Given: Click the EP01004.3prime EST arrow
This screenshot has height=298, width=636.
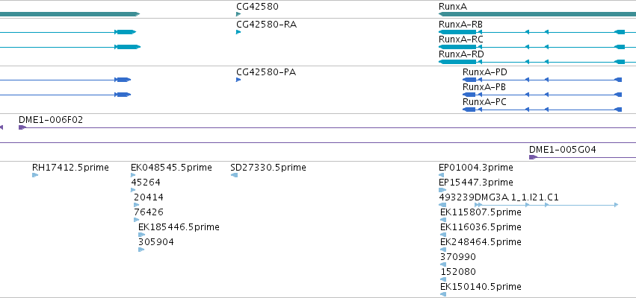Looking at the screenshot, I should (x=441, y=175).
